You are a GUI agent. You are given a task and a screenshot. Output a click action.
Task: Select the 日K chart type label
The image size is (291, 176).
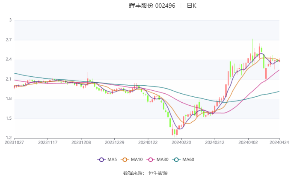[192, 6]
